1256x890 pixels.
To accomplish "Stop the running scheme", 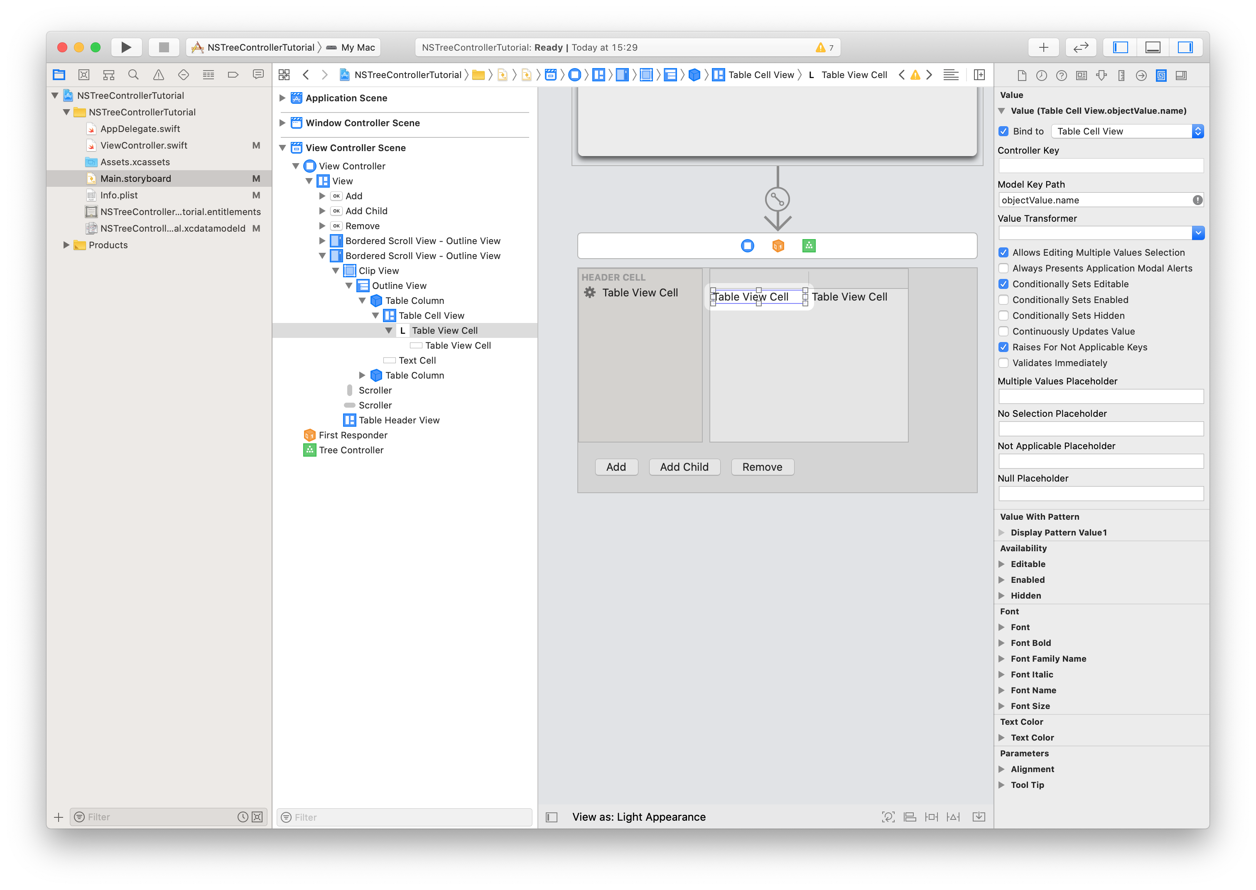I will pyautogui.click(x=163, y=47).
